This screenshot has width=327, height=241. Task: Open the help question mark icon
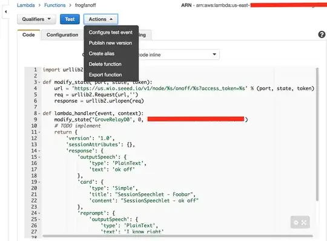(x=322, y=34)
